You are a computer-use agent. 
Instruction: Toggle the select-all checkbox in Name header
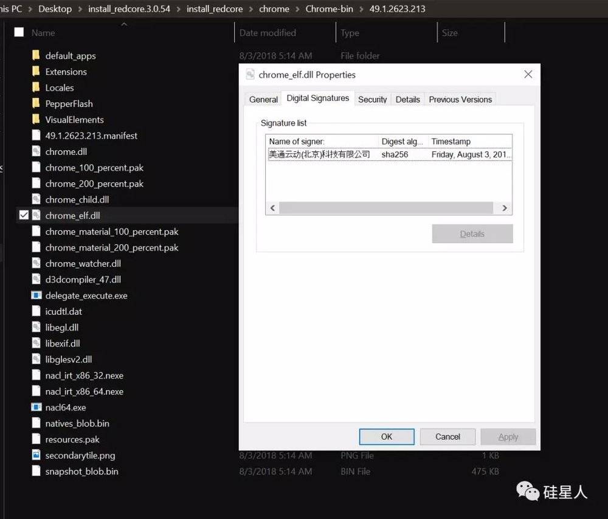[x=19, y=32]
